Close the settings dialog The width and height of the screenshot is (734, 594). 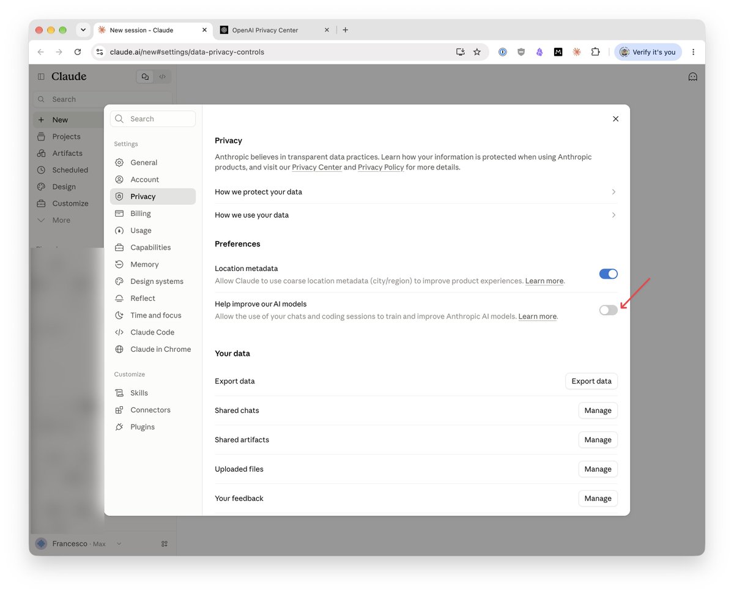click(x=615, y=119)
